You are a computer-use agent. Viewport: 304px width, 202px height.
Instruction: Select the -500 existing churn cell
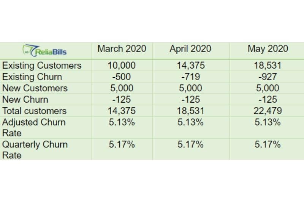coord(122,77)
